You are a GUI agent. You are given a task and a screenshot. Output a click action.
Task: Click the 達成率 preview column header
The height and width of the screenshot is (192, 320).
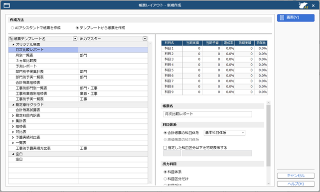(228, 43)
